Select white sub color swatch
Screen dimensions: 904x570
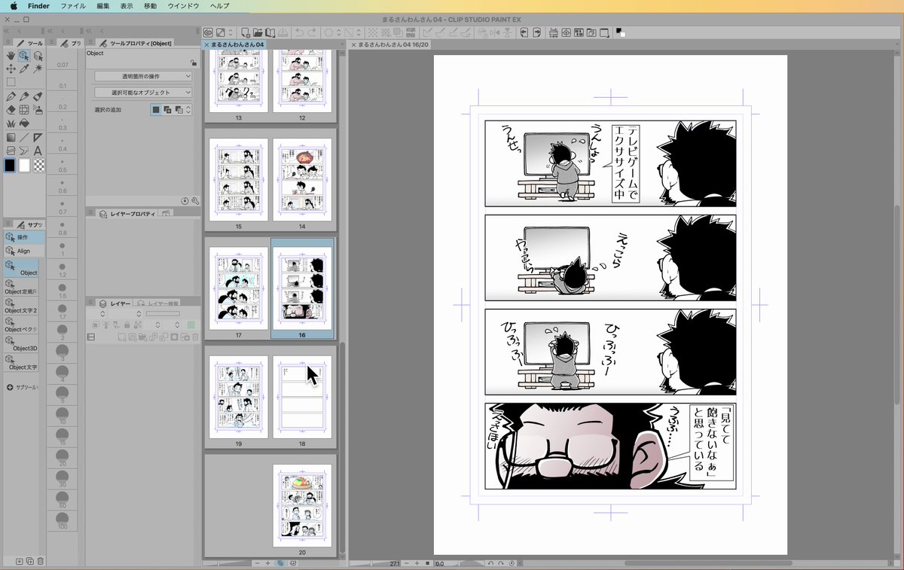tap(24, 165)
